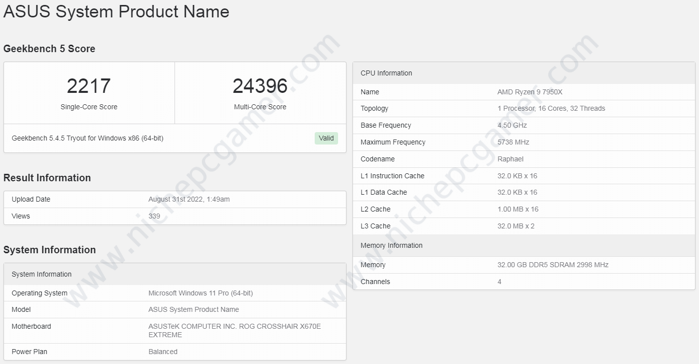The height and width of the screenshot is (364, 699).
Task: Select the 4.50 GHz base frequency
Action: coord(512,125)
